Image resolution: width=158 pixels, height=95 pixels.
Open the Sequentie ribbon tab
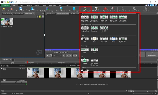click(x=29, y=5)
